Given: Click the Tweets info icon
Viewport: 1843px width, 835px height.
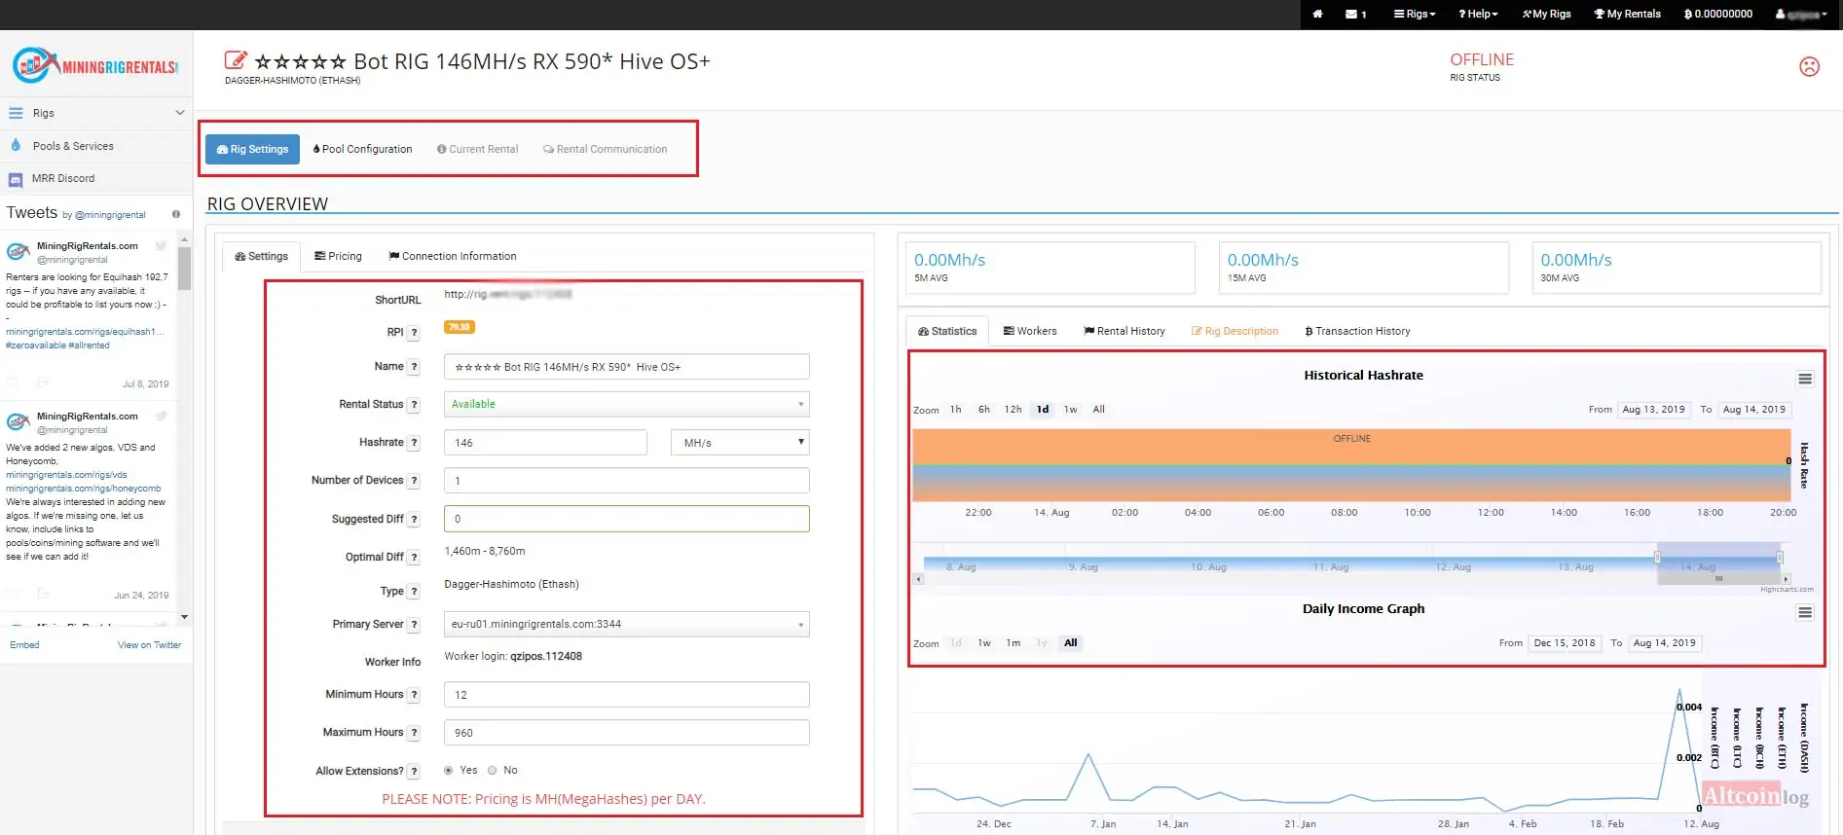Looking at the screenshot, I should 176,214.
